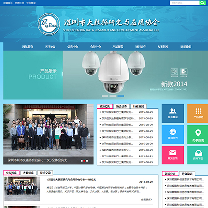This screenshot has height=208, width=208.
Task: Click the 办事指南 location pin tile
Action: (x=198, y=134)
